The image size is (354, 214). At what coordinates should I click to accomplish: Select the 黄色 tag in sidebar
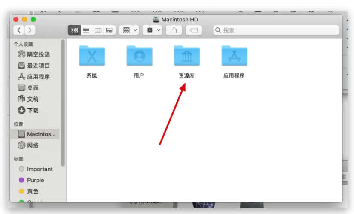click(x=35, y=191)
